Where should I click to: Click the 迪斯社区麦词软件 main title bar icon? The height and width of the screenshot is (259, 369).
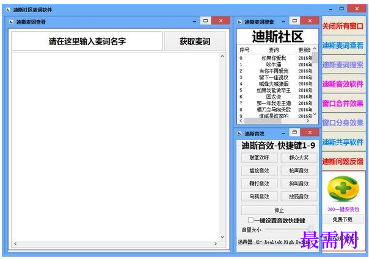pos(8,10)
